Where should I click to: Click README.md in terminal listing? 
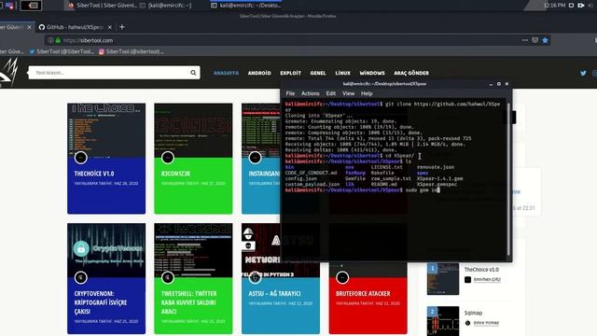[383, 185]
